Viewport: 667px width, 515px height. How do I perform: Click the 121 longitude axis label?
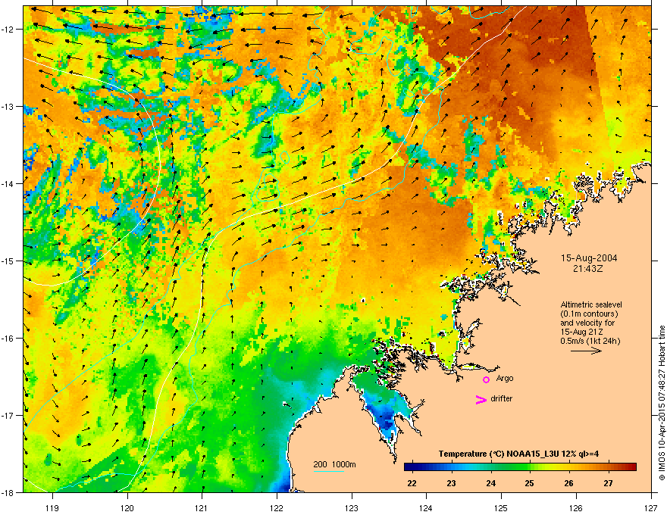coord(202,507)
